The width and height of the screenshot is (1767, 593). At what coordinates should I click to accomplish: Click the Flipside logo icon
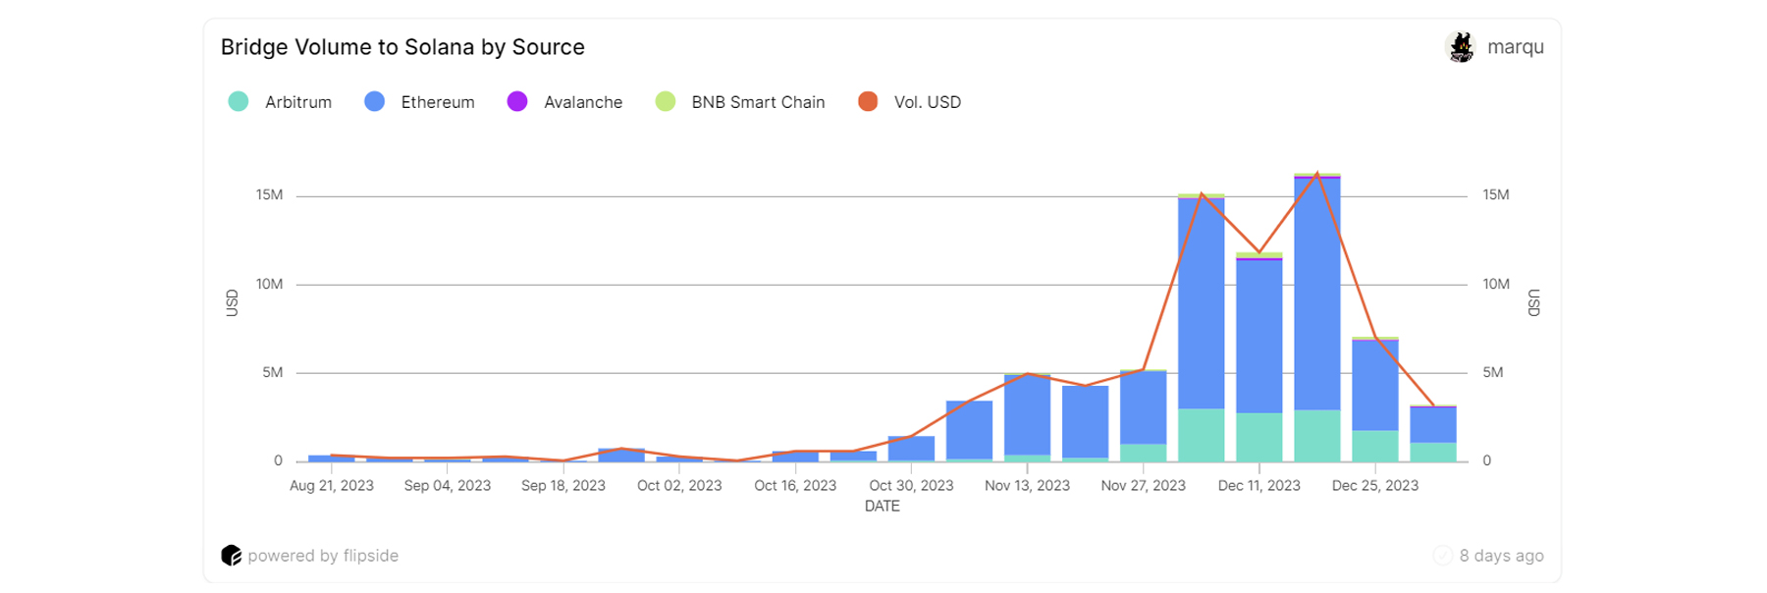pos(232,556)
